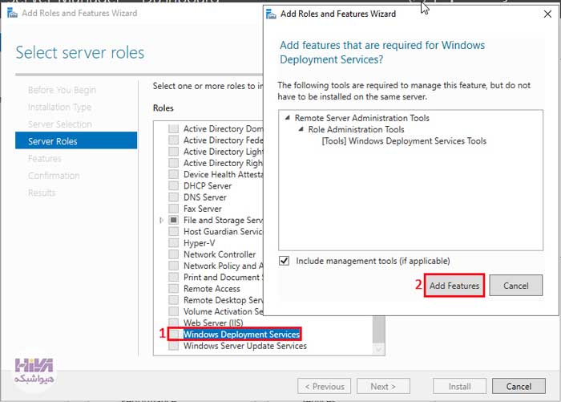Click the Add Features button

(454, 286)
